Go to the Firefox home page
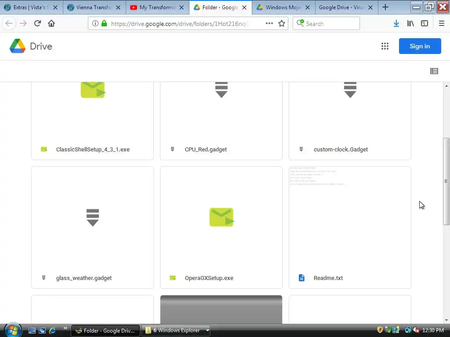Viewport: 450px width, 337px height. coord(51,24)
